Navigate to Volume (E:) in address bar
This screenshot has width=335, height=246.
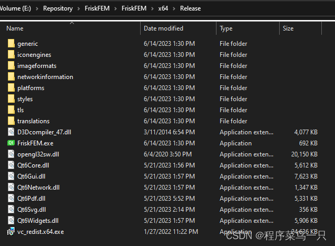15,8
